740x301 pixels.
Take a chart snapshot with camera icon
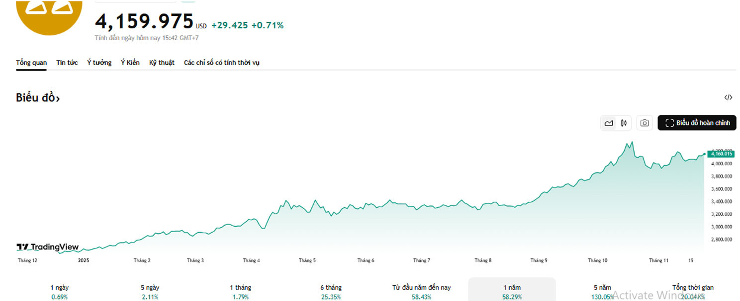pos(645,123)
